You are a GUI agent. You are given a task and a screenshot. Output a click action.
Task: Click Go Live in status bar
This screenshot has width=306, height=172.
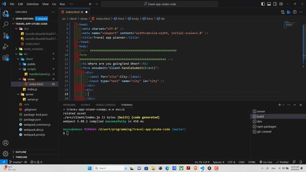tap(266, 162)
